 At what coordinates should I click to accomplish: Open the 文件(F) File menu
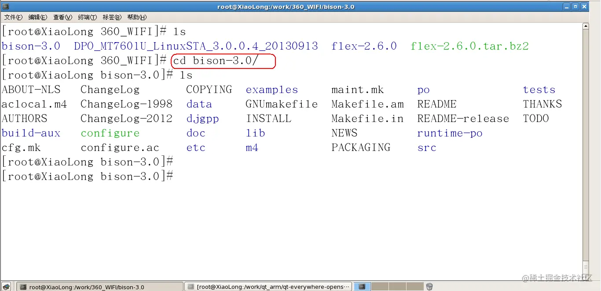tap(14, 17)
